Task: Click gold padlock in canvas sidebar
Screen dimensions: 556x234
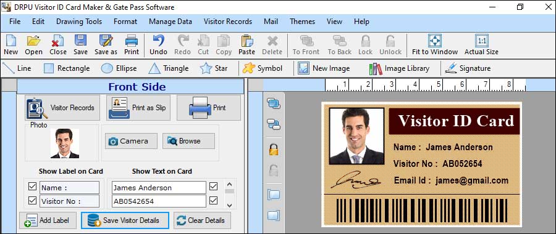Action: [274, 150]
